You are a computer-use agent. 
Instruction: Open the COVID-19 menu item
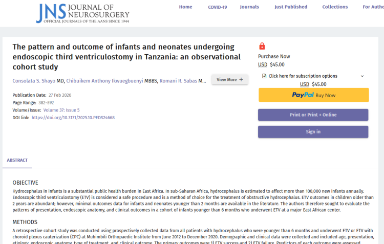pos(218,7)
